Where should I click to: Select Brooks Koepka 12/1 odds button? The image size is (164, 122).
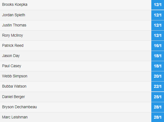[158, 5]
